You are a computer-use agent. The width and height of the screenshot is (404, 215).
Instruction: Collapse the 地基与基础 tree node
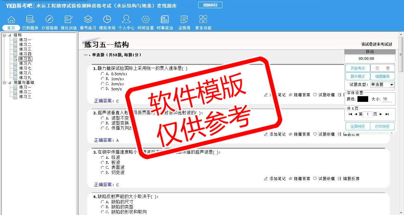(x=4, y=83)
